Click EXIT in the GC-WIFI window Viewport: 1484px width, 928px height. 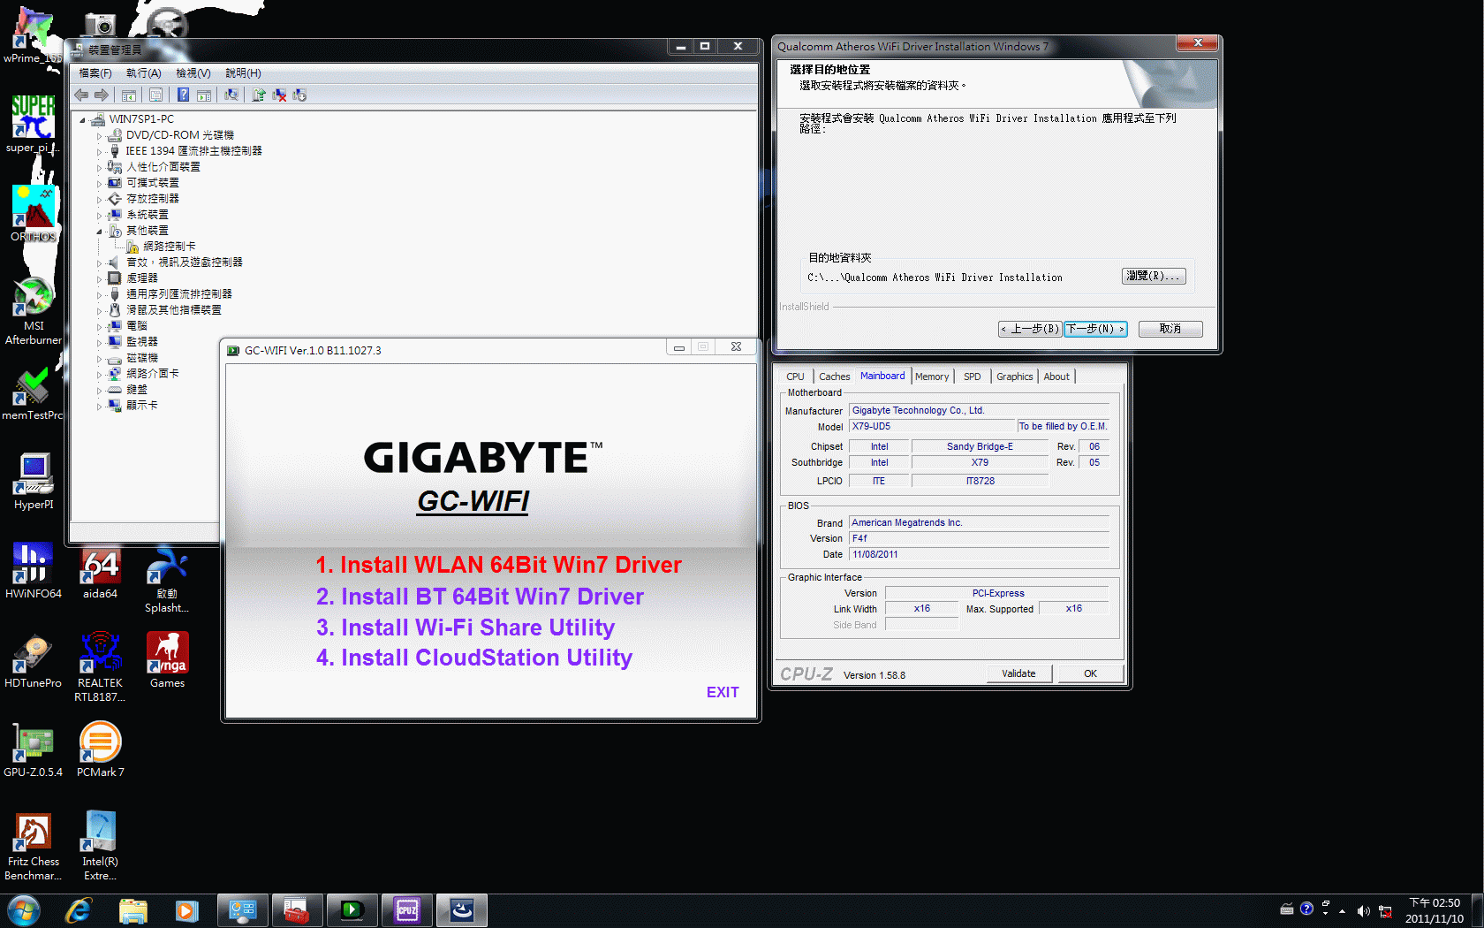click(x=723, y=692)
